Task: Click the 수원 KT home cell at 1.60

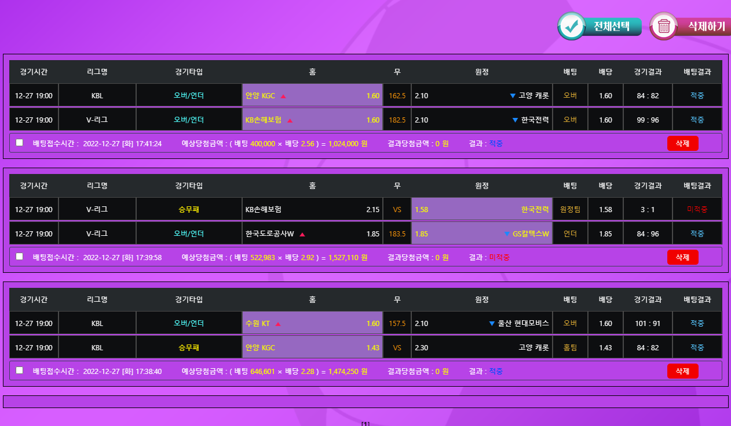Action: coord(312,324)
